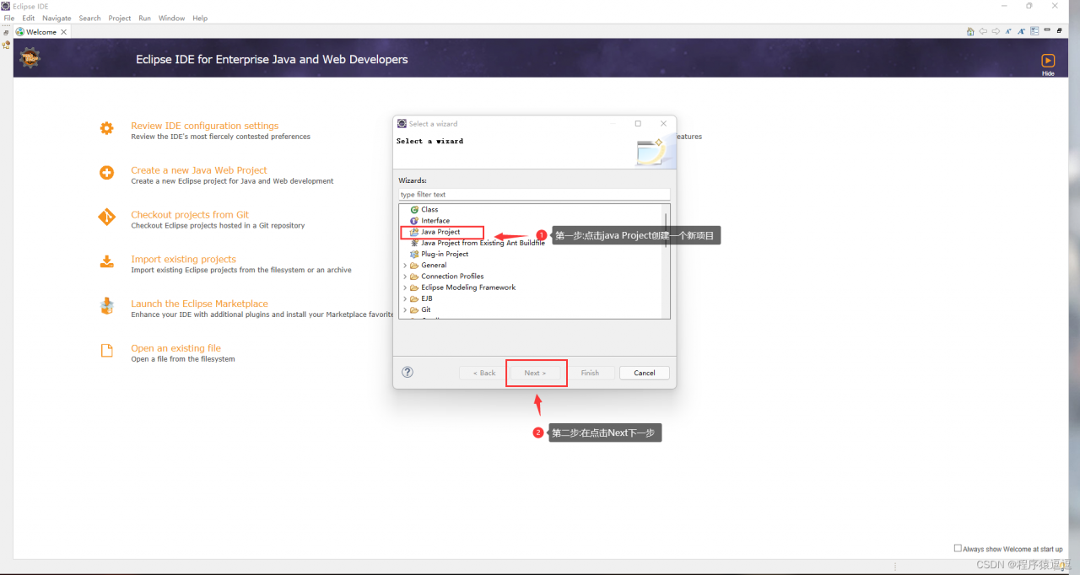The height and width of the screenshot is (575, 1080).
Task: Open the Help menu
Action: pyautogui.click(x=200, y=18)
